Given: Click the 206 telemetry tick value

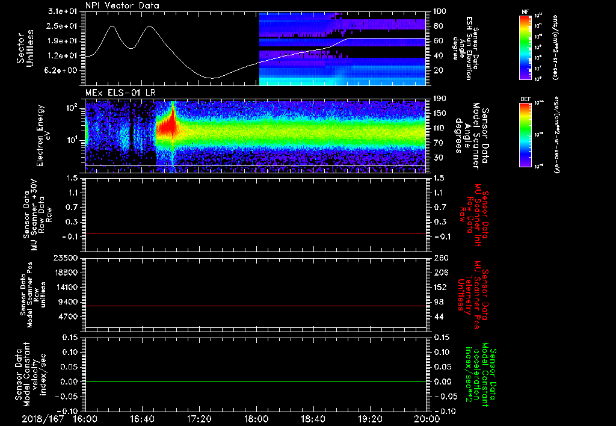Looking at the screenshot, I should pos(440,273).
